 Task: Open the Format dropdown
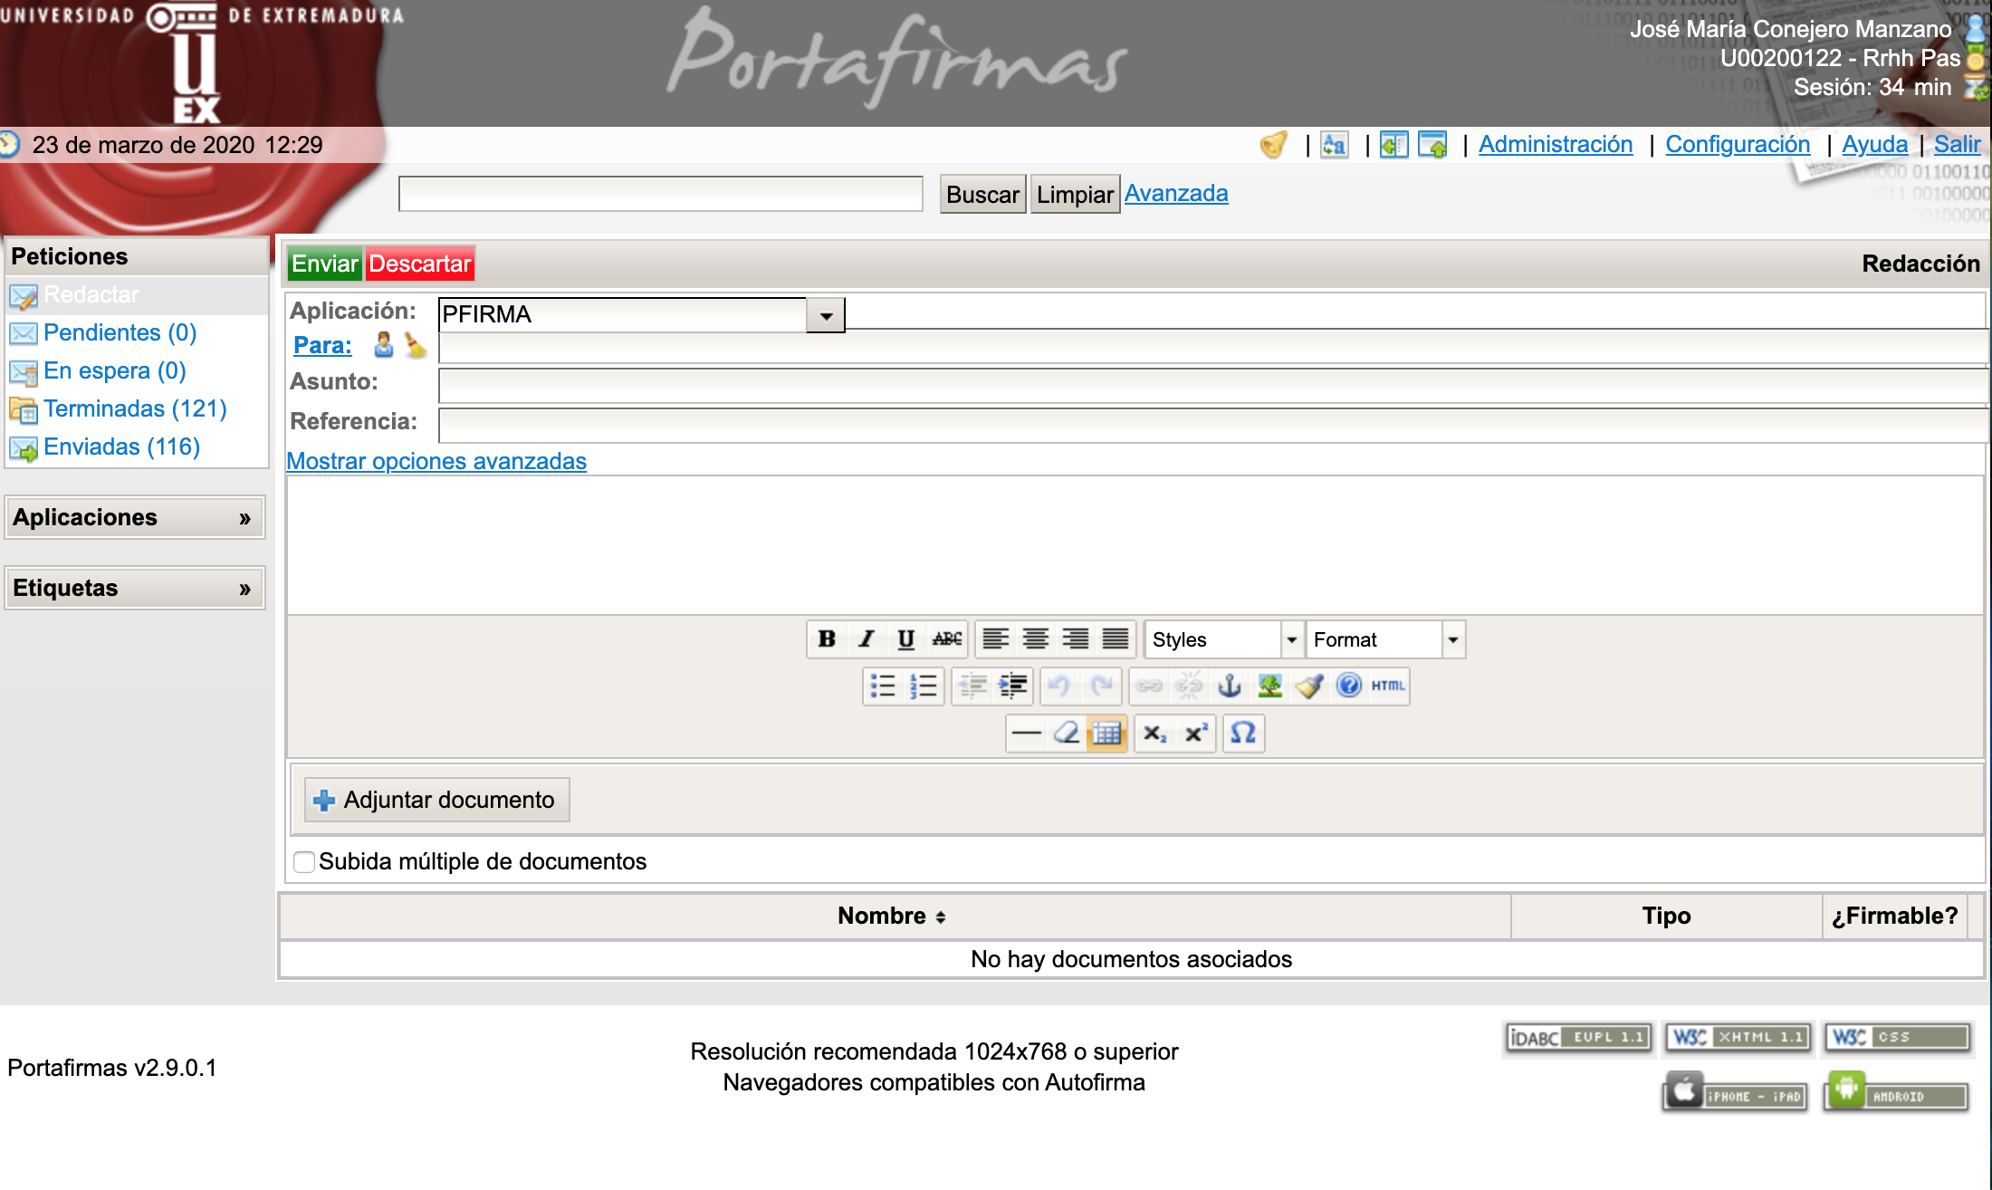point(1452,639)
